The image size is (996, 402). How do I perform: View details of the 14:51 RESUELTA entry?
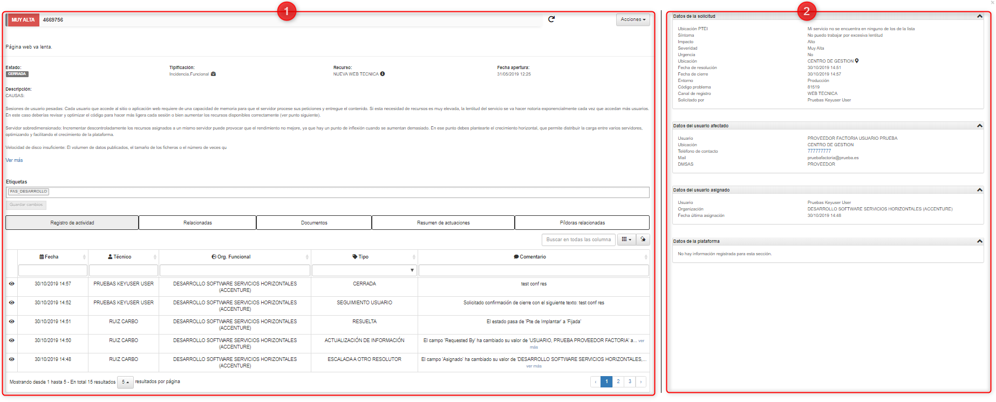pos(11,322)
